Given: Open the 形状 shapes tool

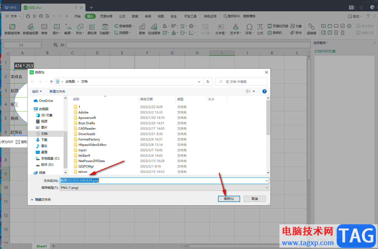Looking at the screenshot, I should (x=80, y=27).
